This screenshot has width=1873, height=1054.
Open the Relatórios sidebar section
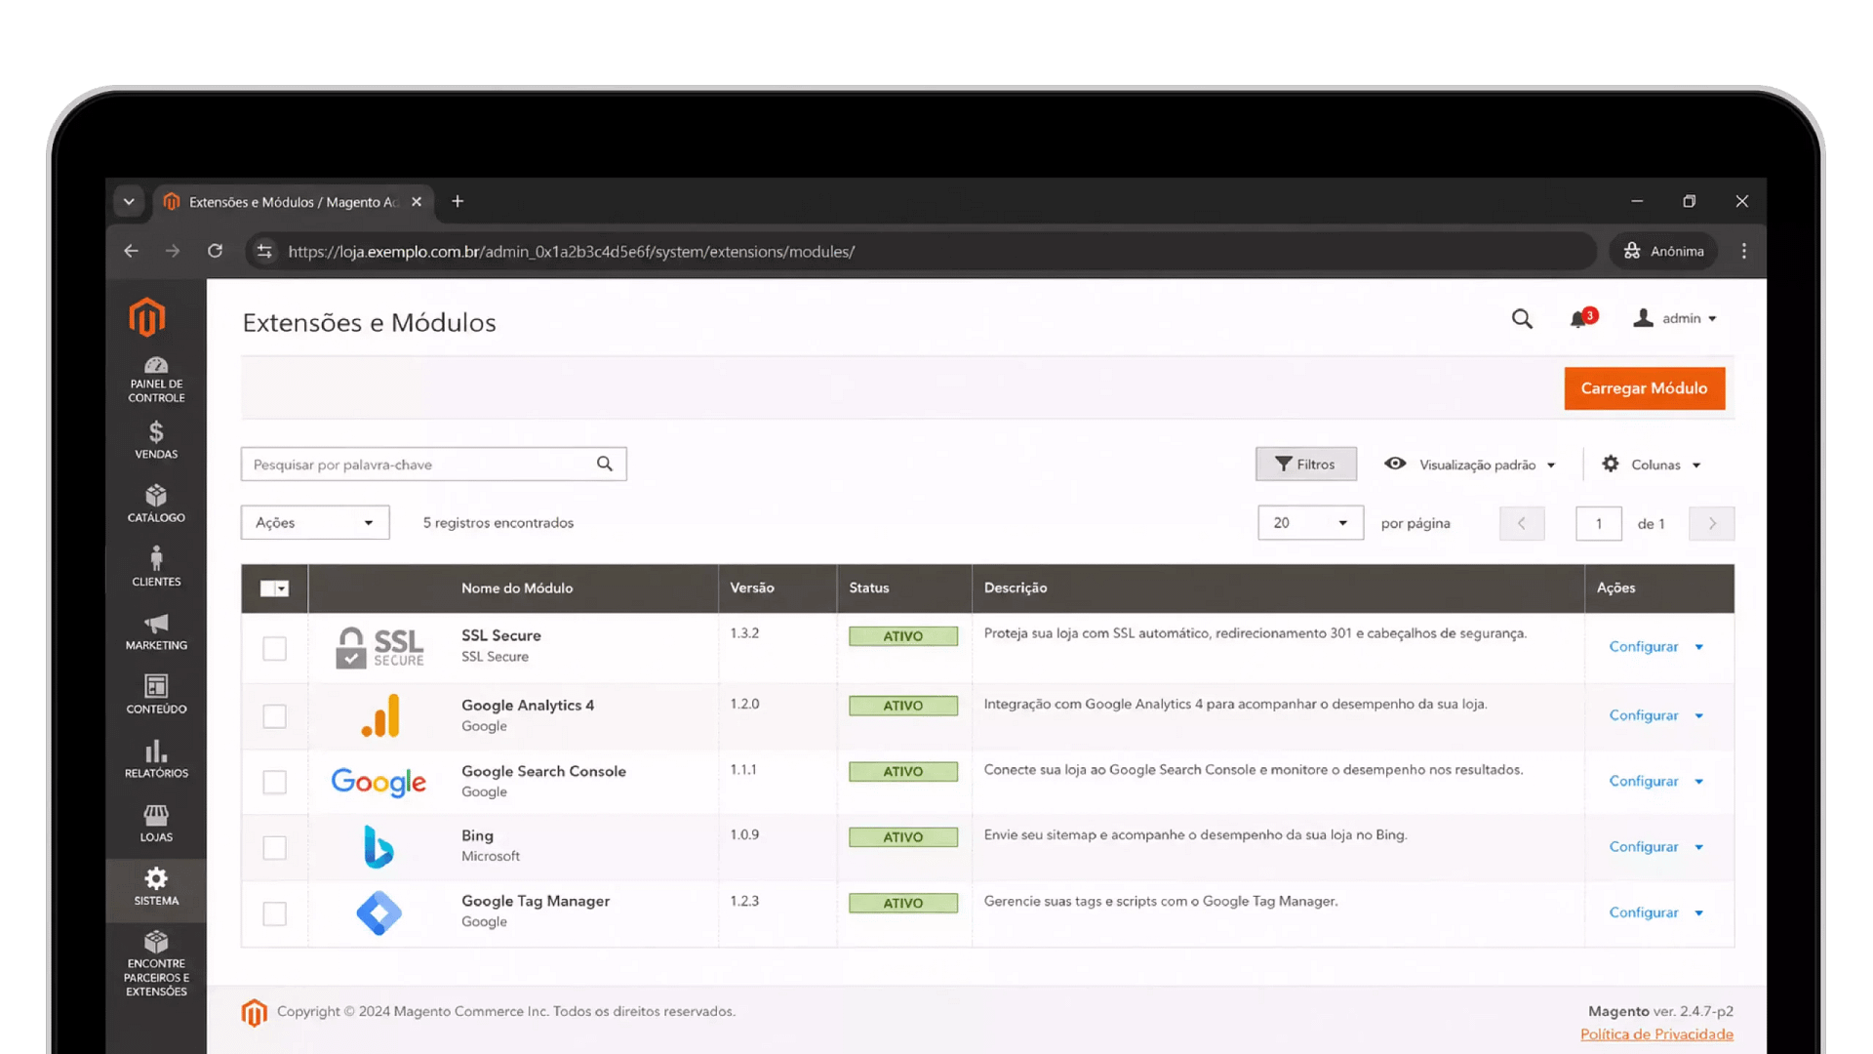coord(156,759)
